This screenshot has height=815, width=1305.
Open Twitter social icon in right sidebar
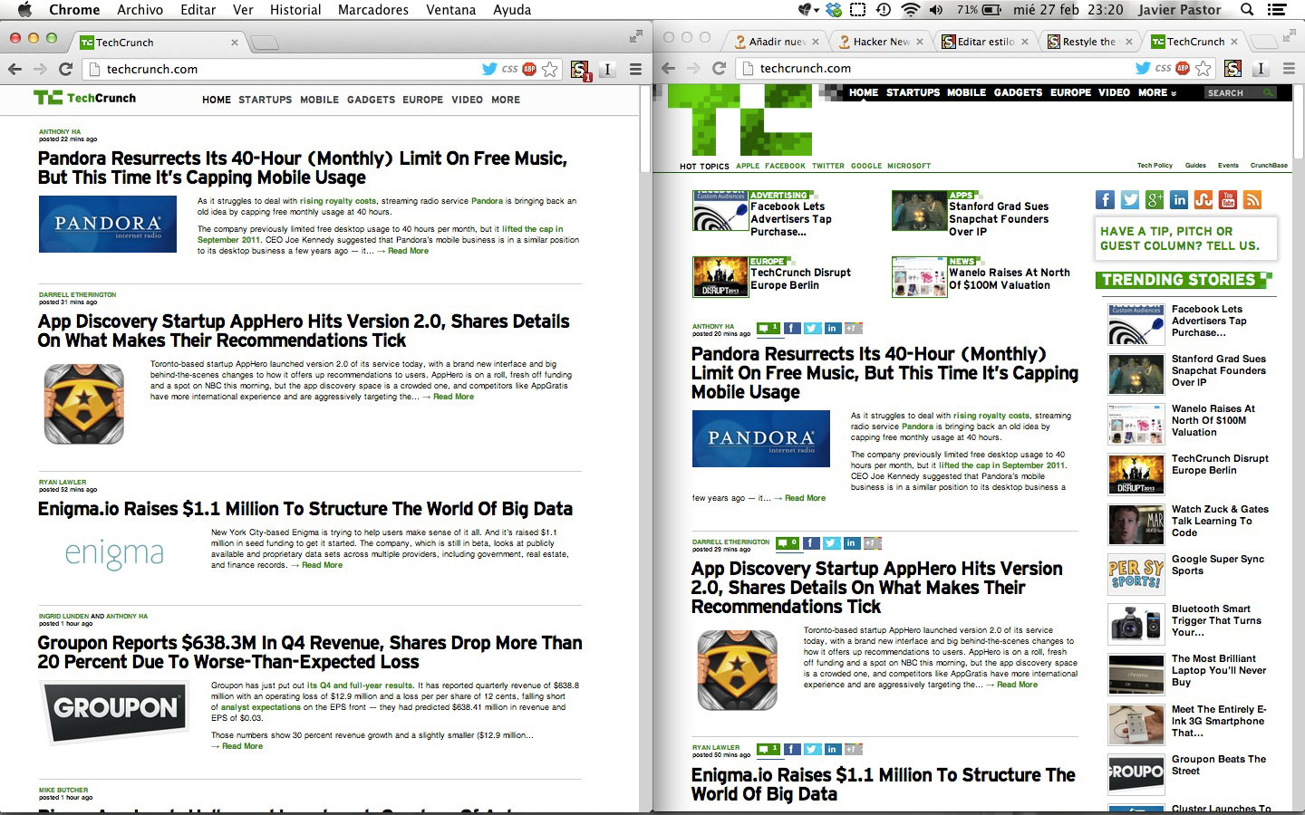pyautogui.click(x=1129, y=200)
